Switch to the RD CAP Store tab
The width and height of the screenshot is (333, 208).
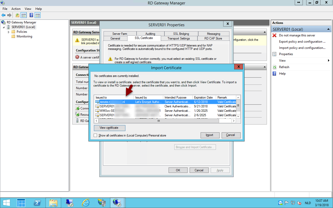(213, 38)
